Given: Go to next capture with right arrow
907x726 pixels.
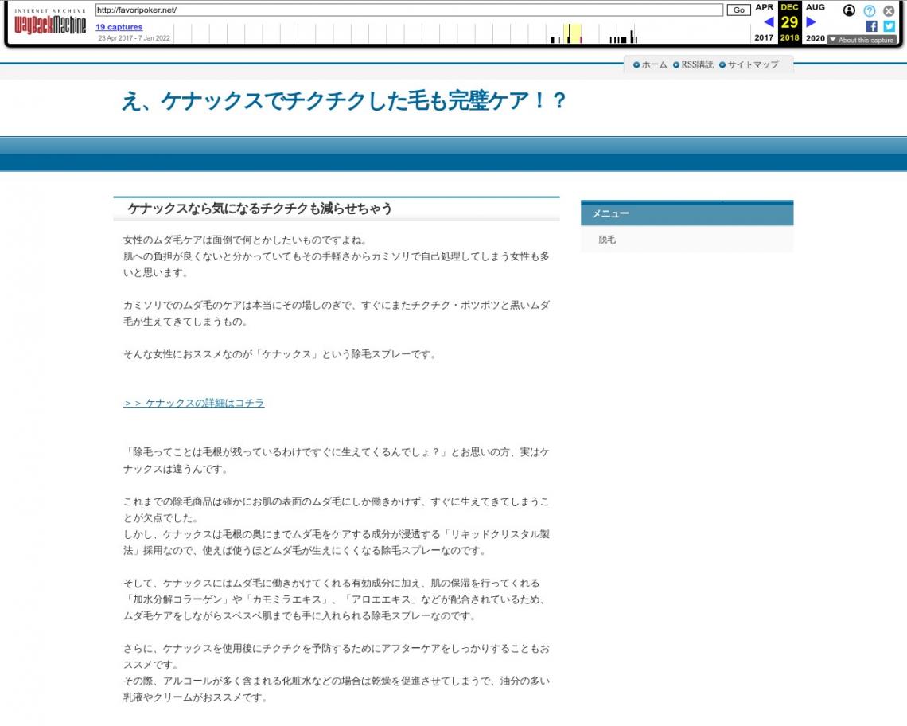Looking at the screenshot, I should (x=811, y=22).
